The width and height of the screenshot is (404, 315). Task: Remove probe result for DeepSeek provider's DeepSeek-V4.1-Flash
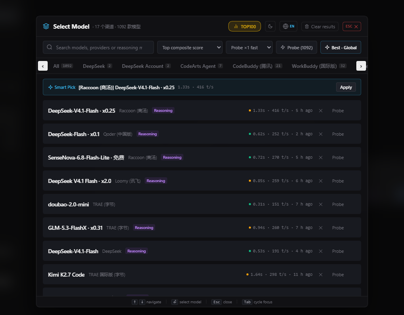[321, 251]
